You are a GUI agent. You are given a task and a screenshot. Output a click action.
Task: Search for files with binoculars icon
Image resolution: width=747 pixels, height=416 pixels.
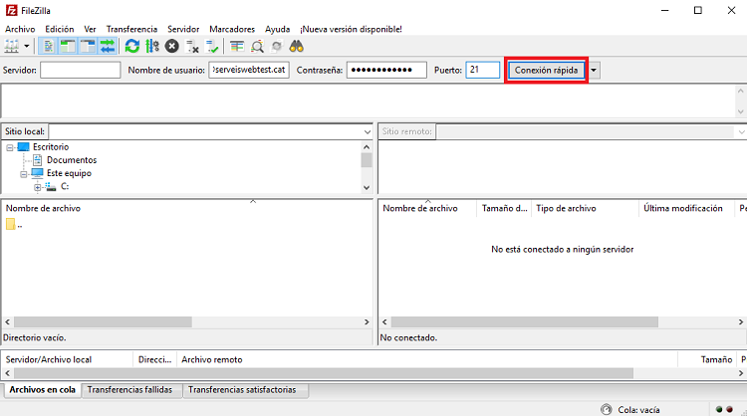pyautogui.click(x=297, y=46)
